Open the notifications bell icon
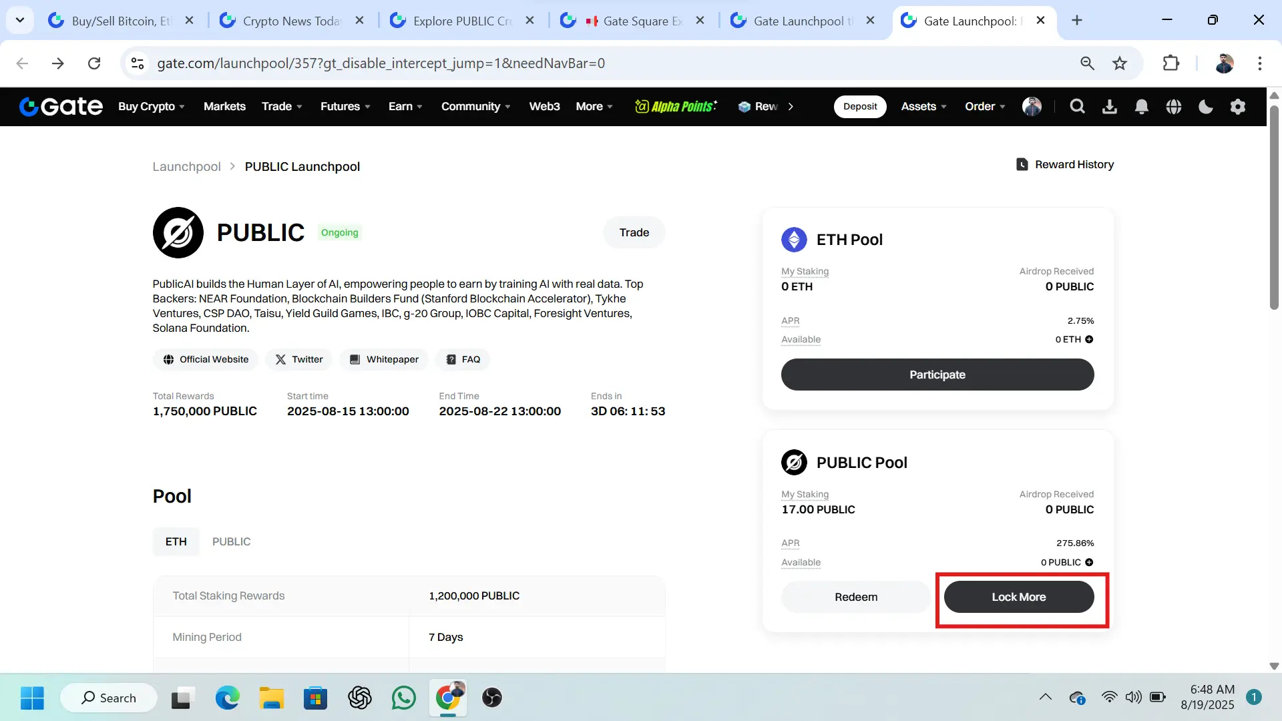1282x721 pixels. 1142,106
